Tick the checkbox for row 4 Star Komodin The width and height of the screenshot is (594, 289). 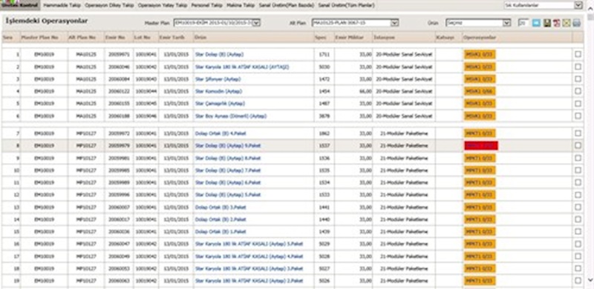pyautogui.click(x=578, y=91)
